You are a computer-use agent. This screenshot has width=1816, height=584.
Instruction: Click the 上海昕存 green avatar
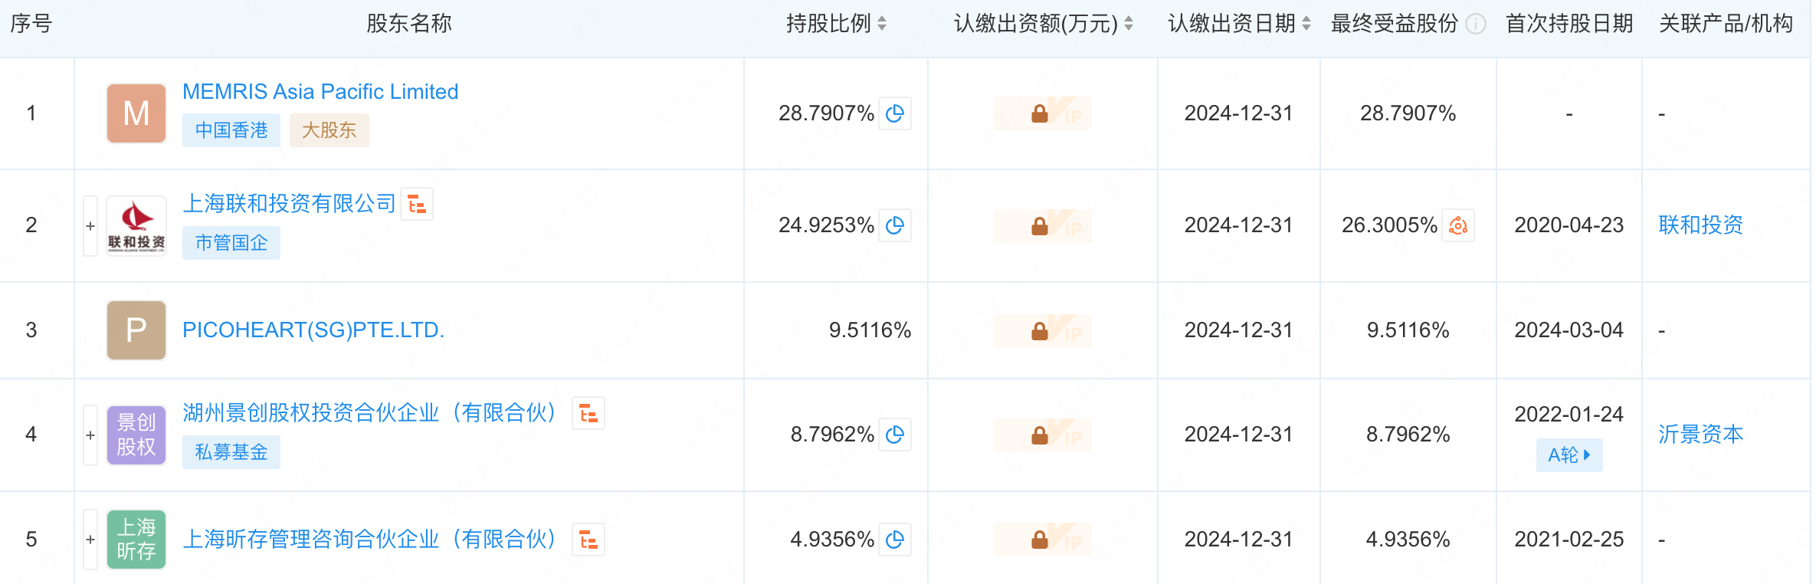[136, 540]
